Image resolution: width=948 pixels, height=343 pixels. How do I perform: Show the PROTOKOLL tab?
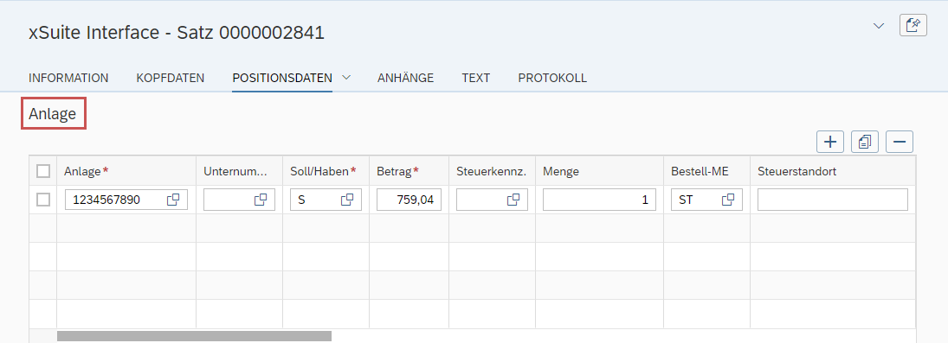coord(552,78)
